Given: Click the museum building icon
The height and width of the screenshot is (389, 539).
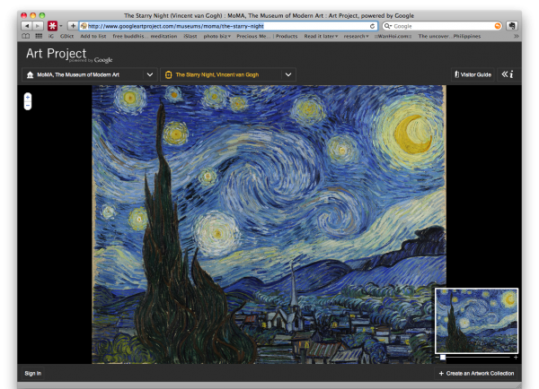Looking at the screenshot, I should pos(31,74).
